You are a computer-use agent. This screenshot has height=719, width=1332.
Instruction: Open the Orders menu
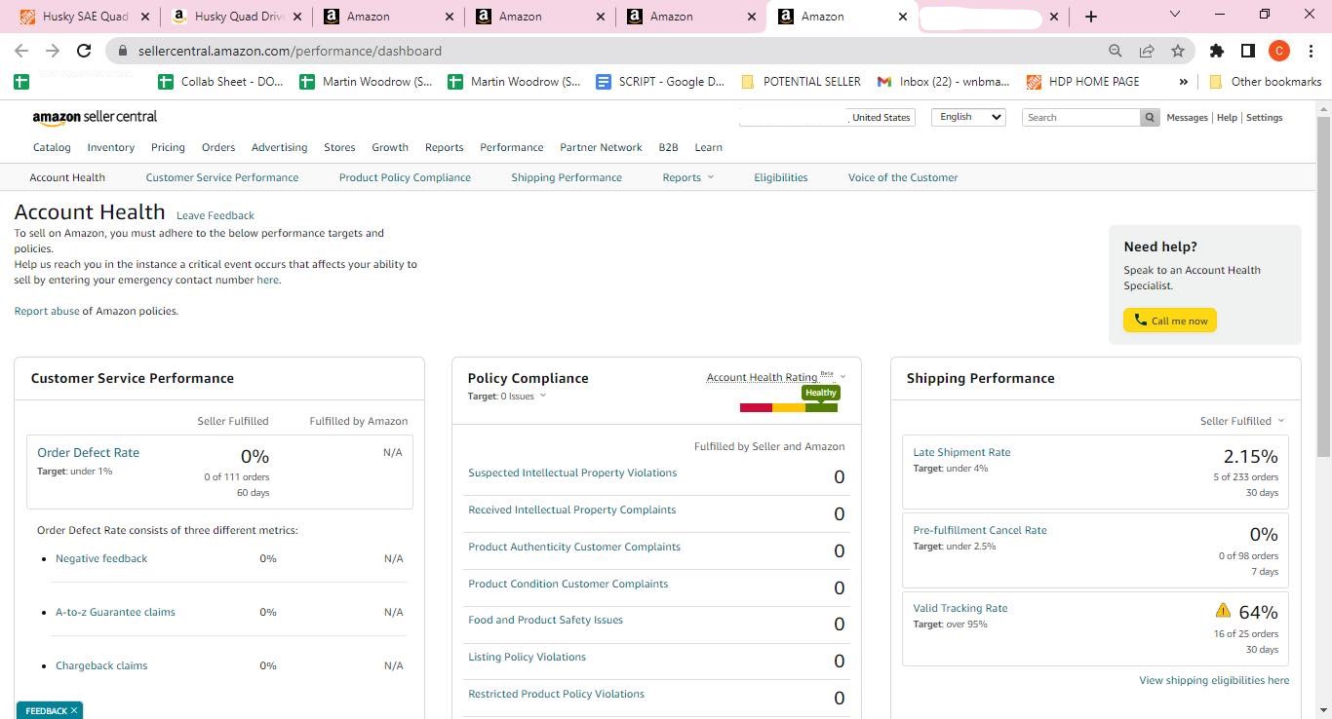click(218, 147)
